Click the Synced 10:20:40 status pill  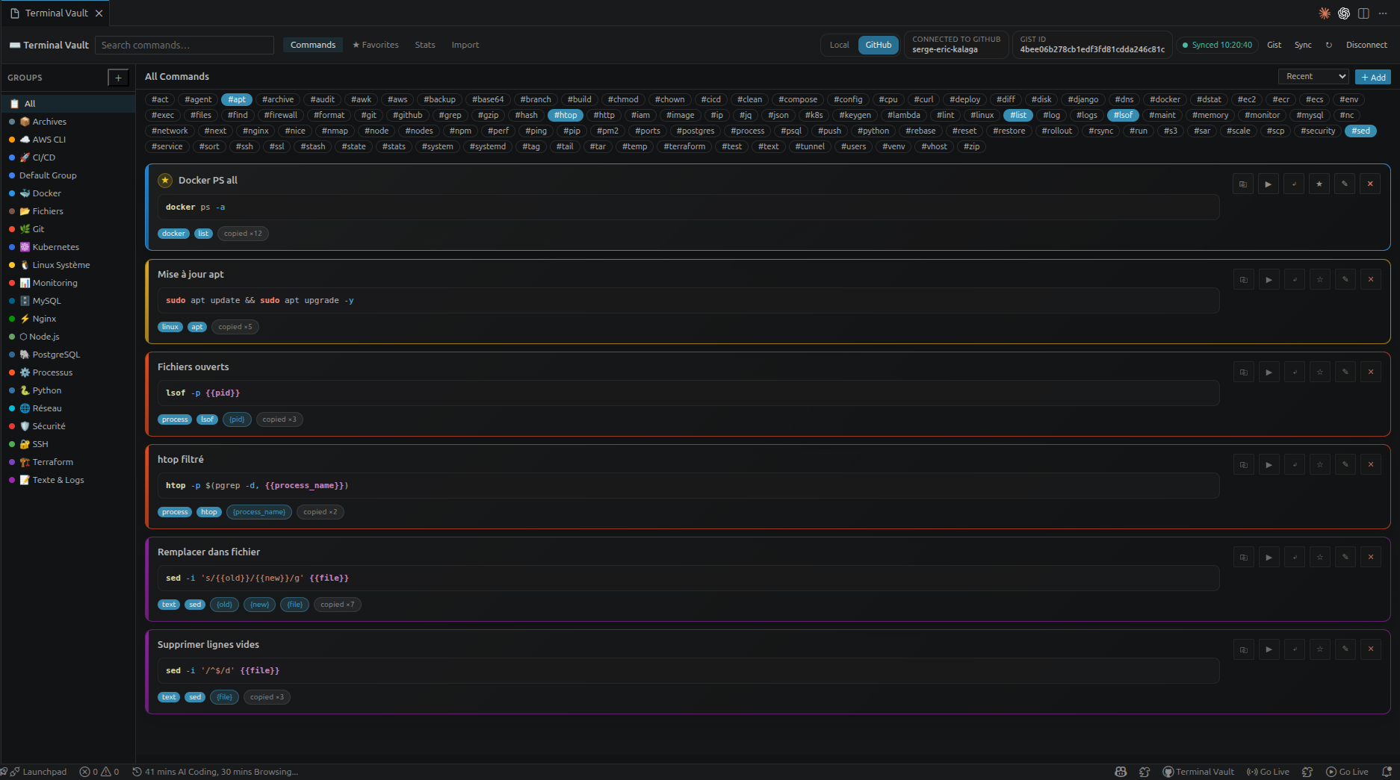[x=1217, y=45]
